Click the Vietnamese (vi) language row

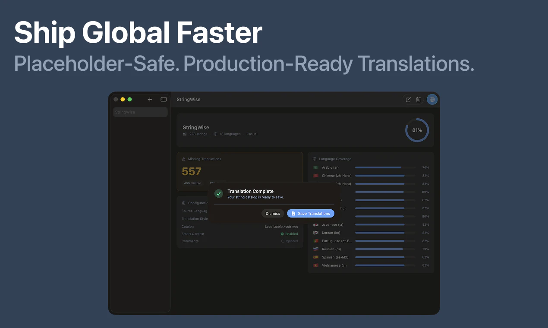371,265
